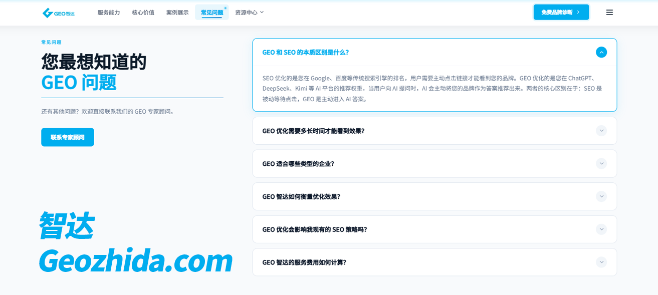
Task: Open the 资源中心 dropdown menu
Action: [x=246, y=13]
